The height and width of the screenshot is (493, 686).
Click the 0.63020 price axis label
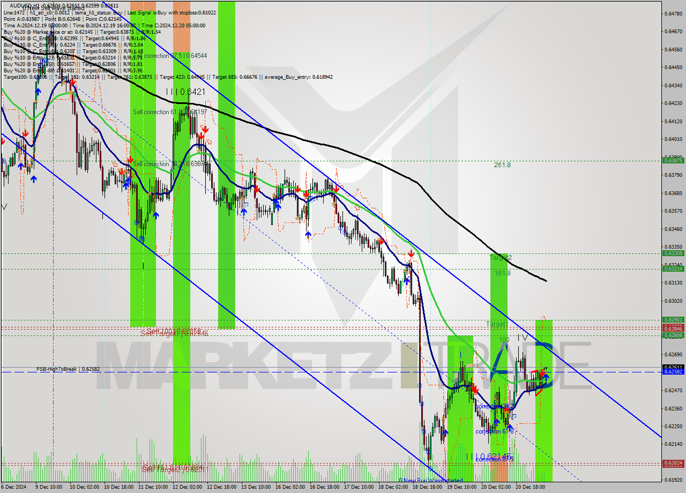click(673, 301)
